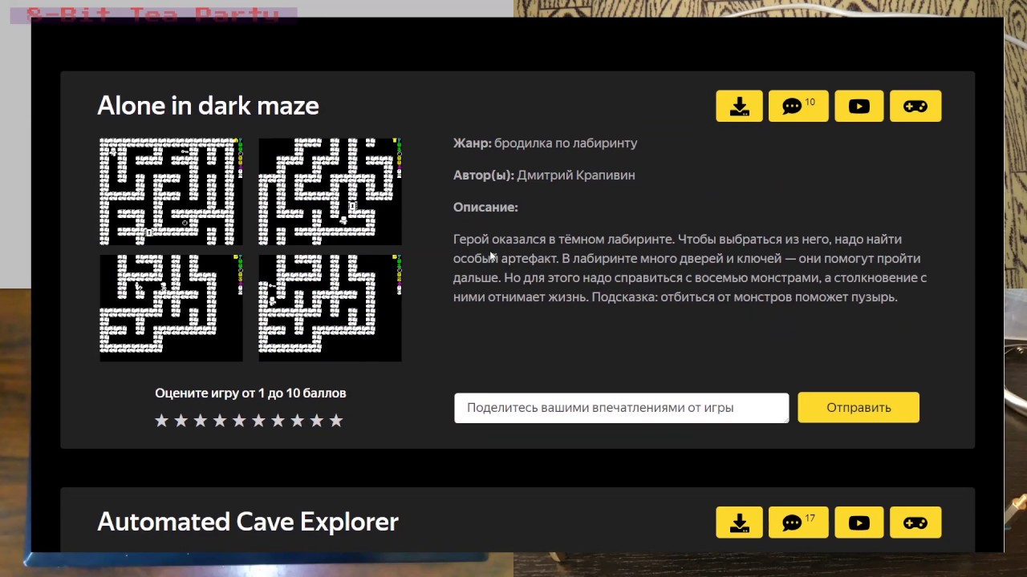The width and height of the screenshot is (1027, 577).
Task: Download the Automated Cave Explorer game
Action: point(739,523)
